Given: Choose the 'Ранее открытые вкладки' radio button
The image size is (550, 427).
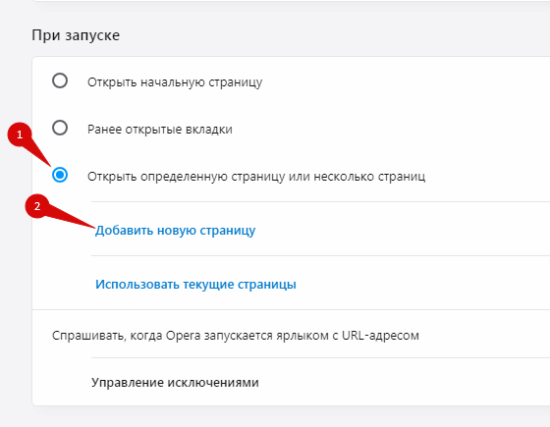Looking at the screenshot, I should click(x=60, y=128).
